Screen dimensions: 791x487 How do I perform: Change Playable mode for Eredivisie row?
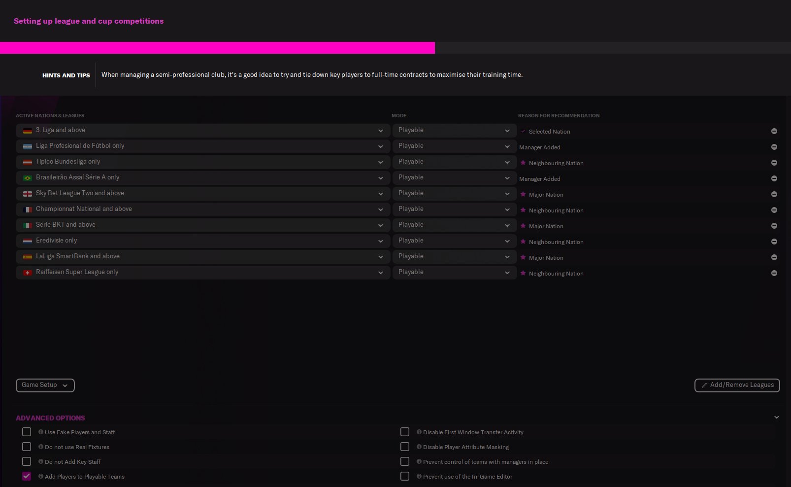(455, 241)
